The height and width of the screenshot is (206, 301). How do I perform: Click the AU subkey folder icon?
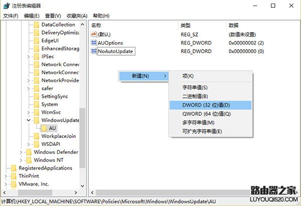click(44, 128)
